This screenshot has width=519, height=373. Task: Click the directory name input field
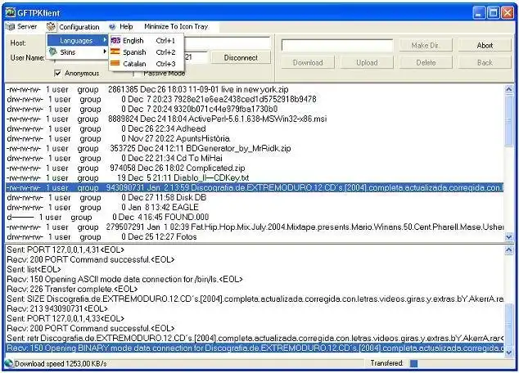pos(337,45)
